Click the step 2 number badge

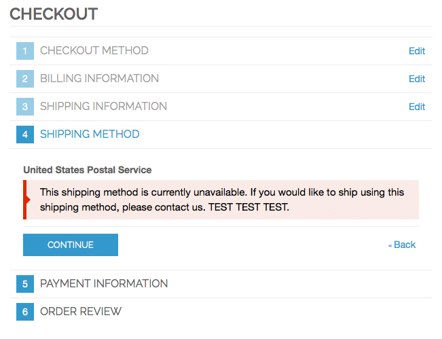click(x=25, y=79)
